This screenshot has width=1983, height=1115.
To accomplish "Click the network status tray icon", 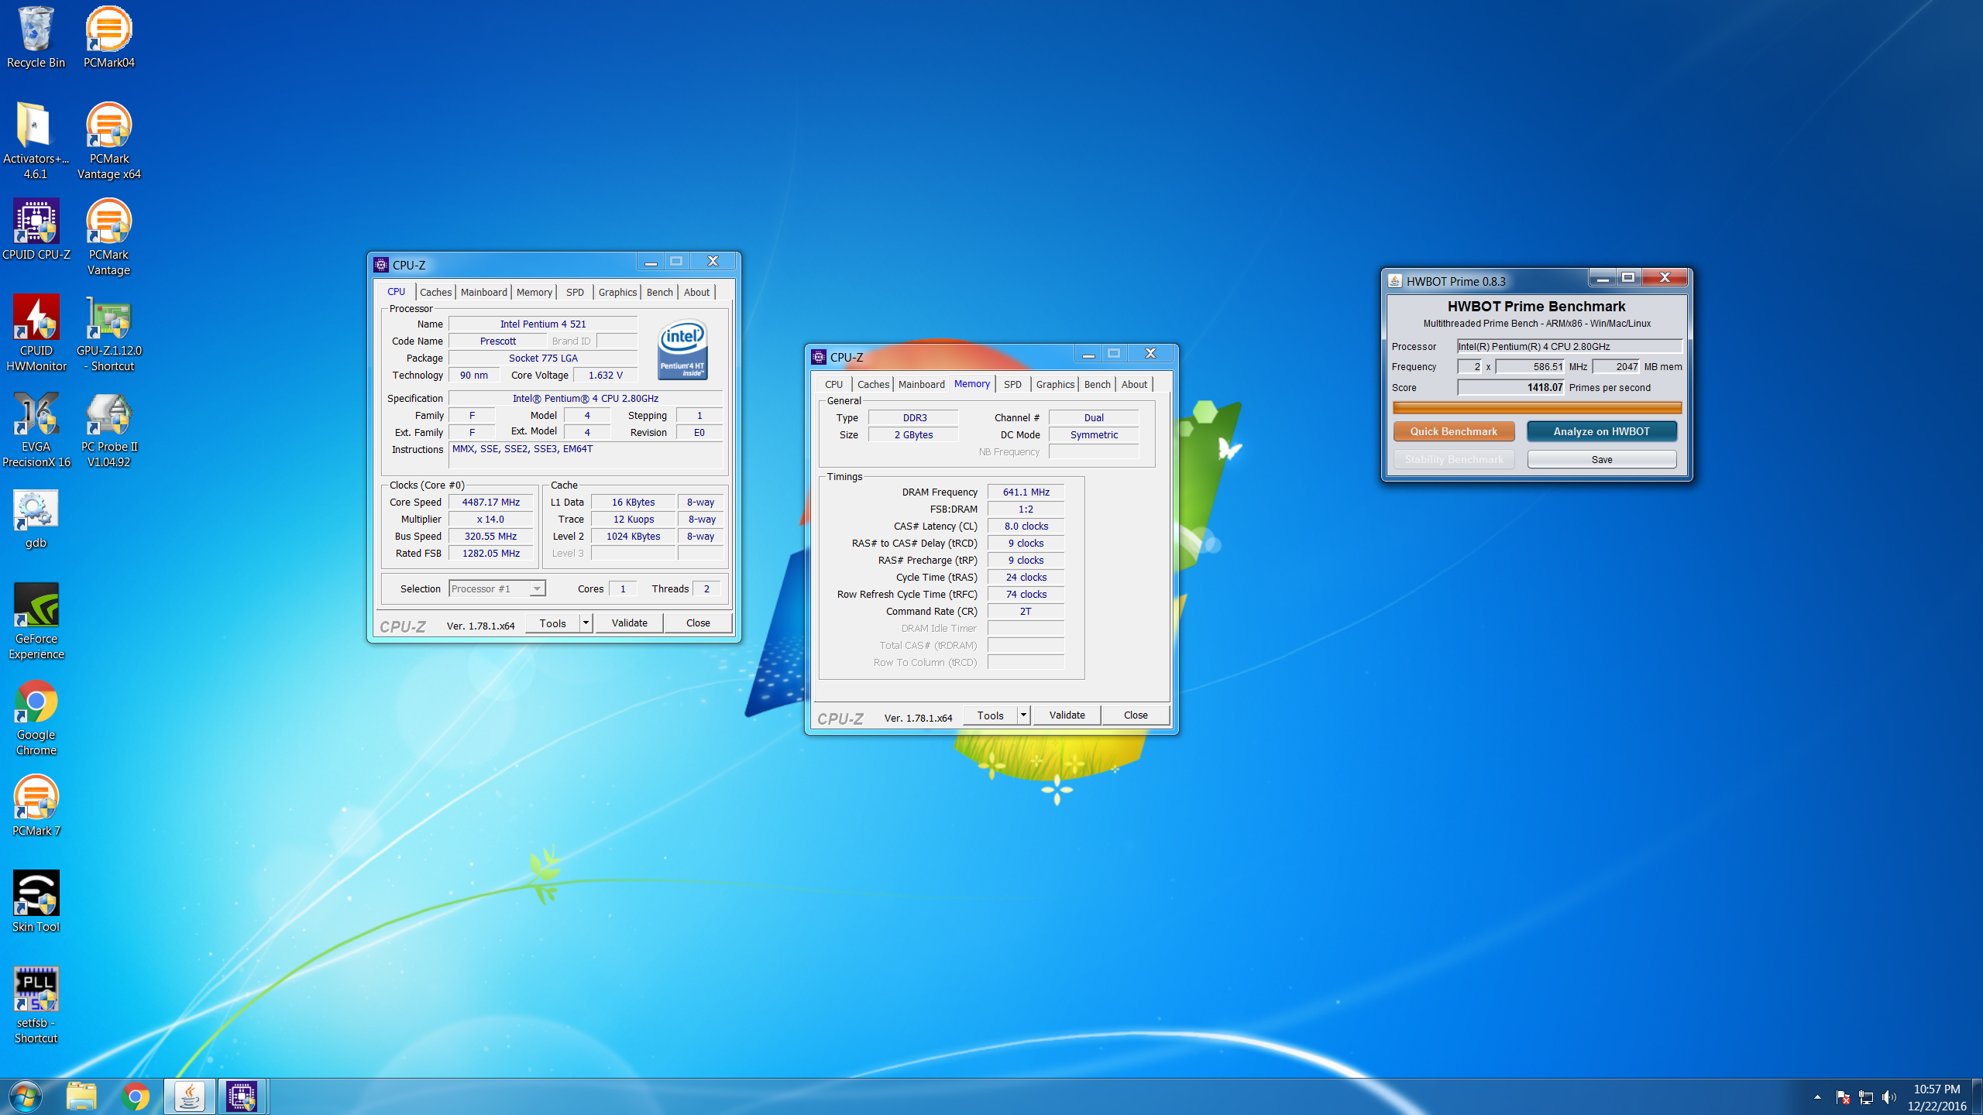I will (1866, 1097).
